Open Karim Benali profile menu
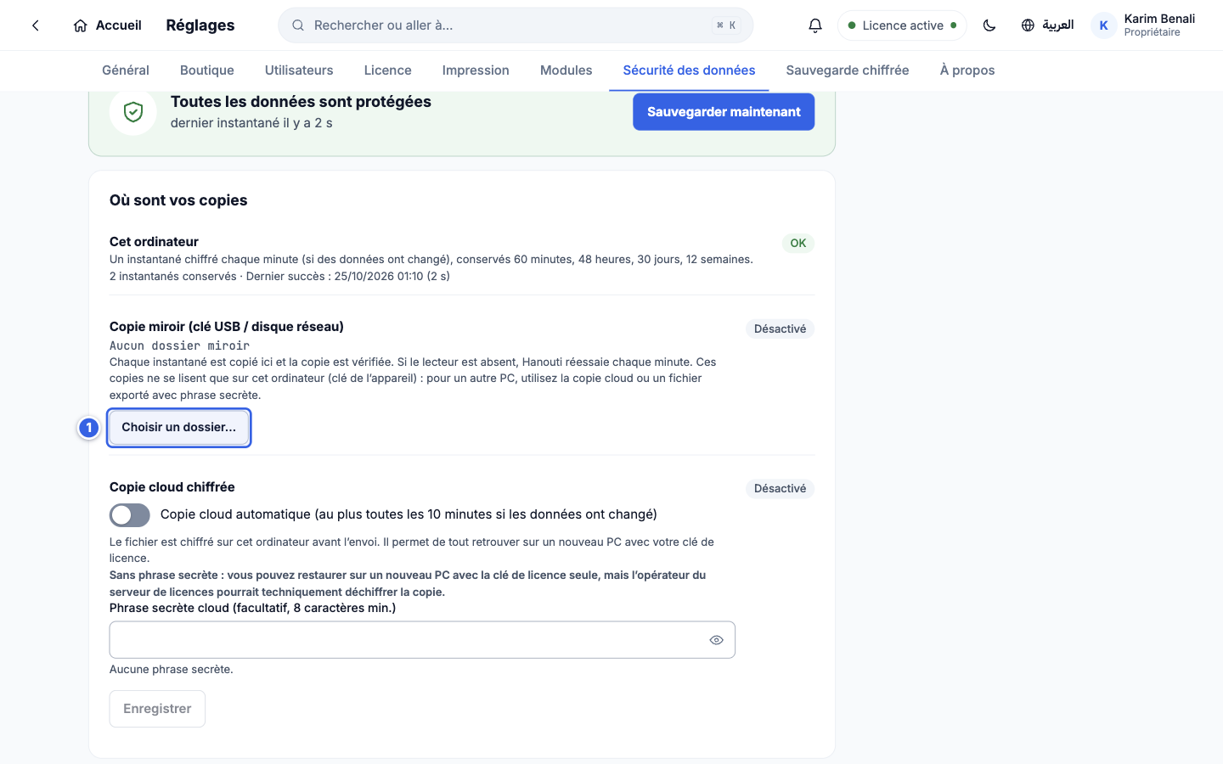This screenshot has width=1223, height=764. [1143, 25]
